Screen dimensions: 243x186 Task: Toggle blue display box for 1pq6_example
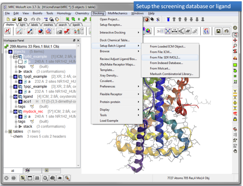pos(15,76)
